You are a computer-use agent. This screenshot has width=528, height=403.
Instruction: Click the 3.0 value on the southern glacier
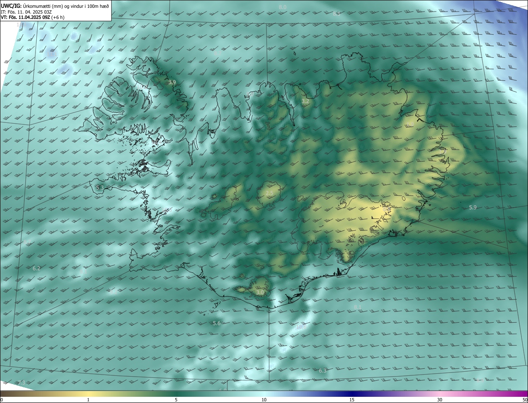260,293
